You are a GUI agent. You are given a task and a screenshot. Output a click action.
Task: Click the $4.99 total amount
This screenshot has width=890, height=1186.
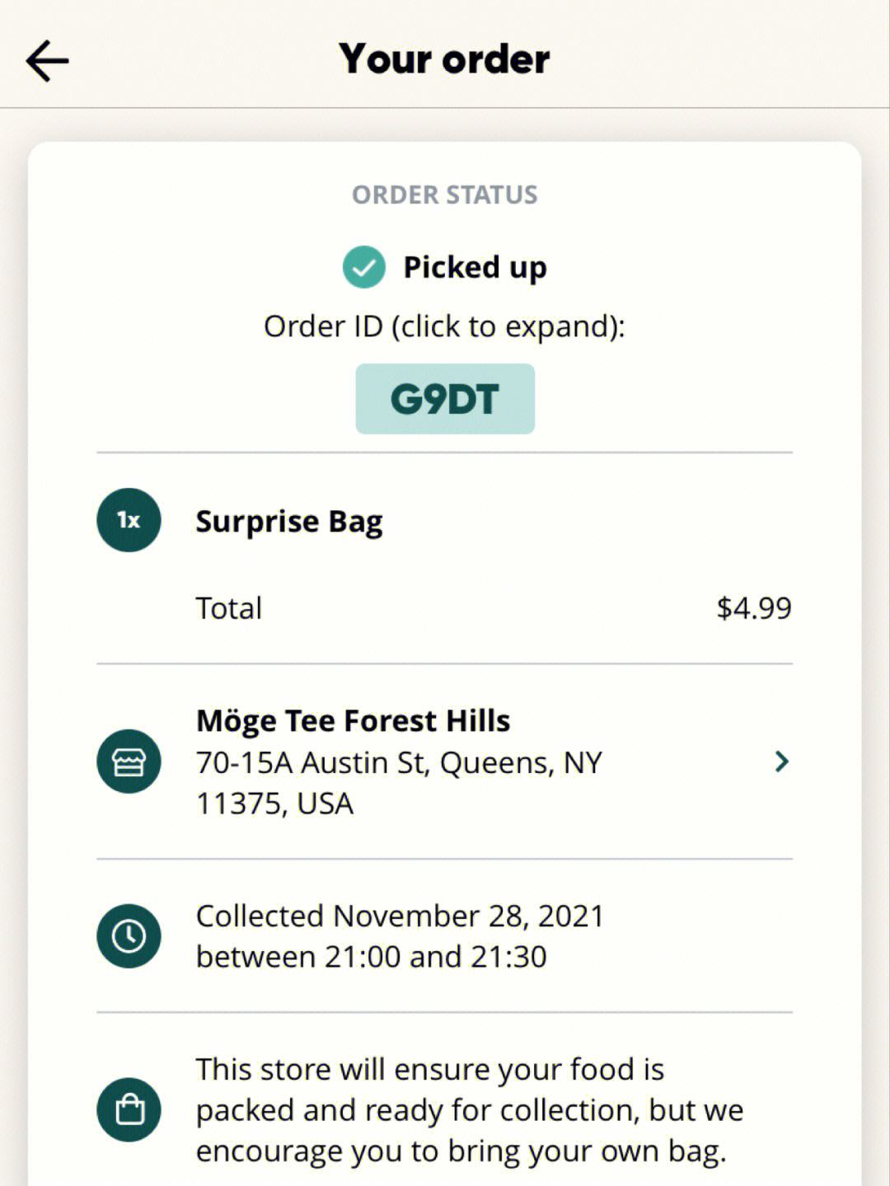[x=754, y=608]
